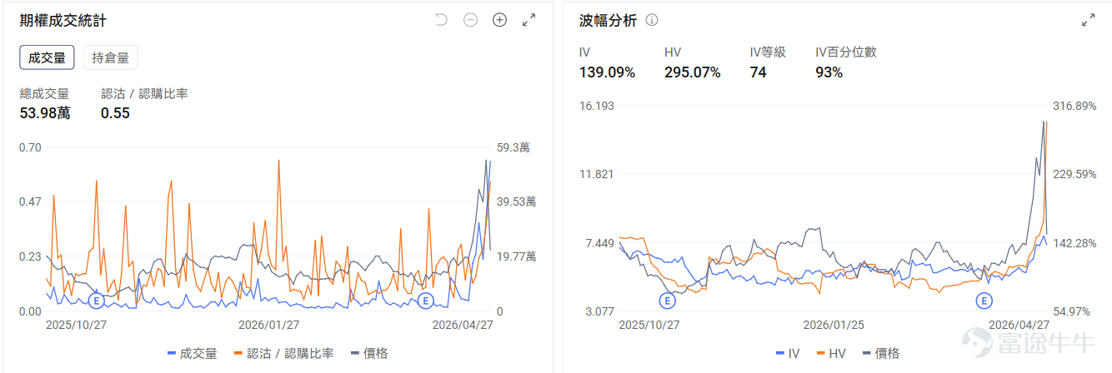Open the 波幅分析 info tooltip icon
This screenshot has height=373, width=1112.
pos(652,20)
